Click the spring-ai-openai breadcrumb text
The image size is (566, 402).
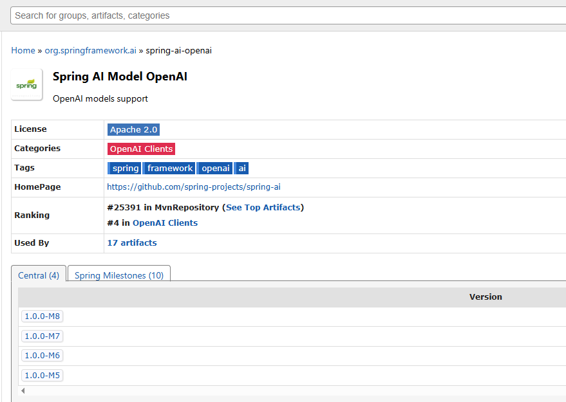[178, 50]
